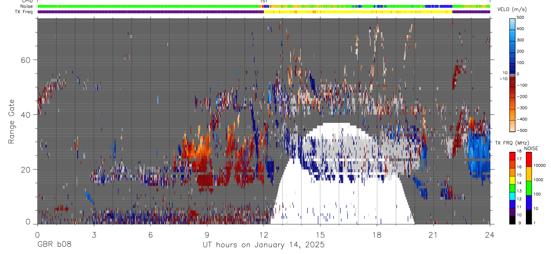
Task: Click velocity scale label '300'
Action: tap(520, 40)
